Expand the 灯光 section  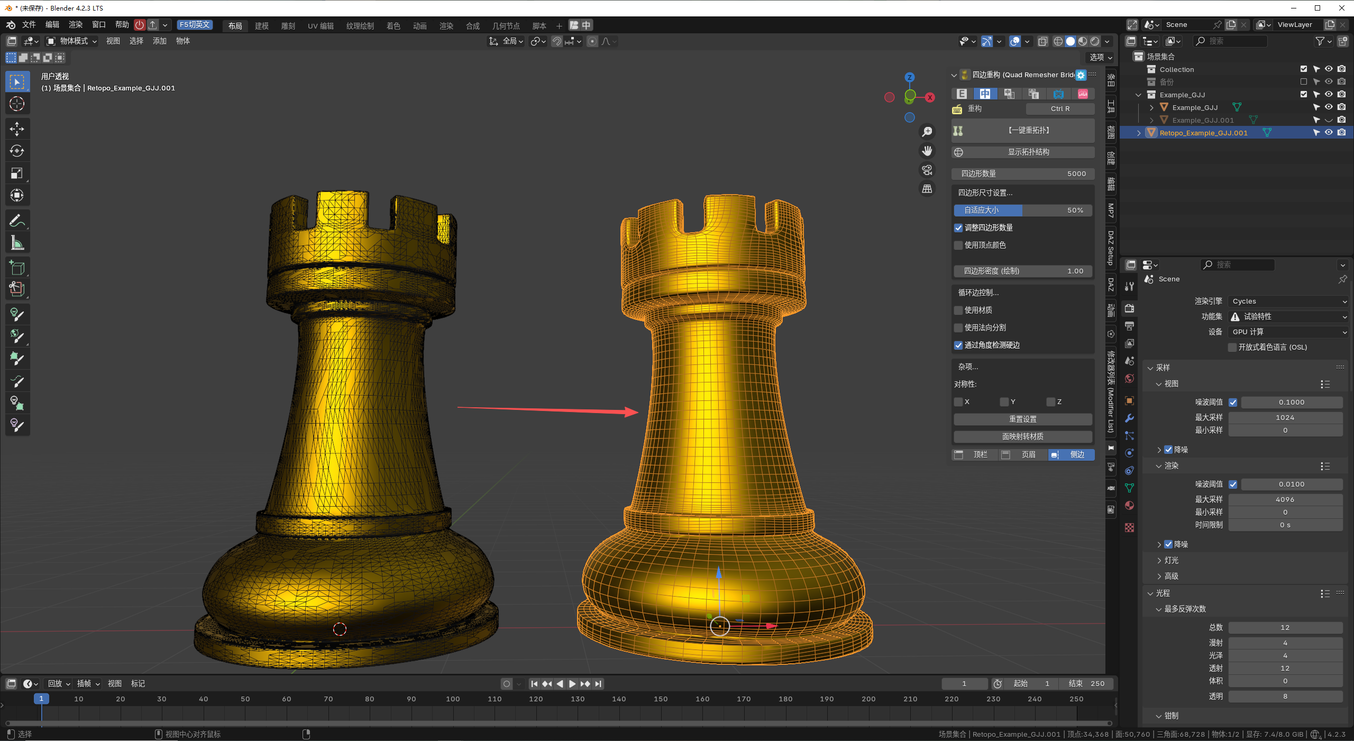1171,561
